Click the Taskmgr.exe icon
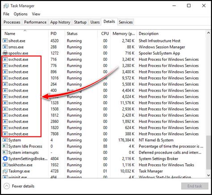The height and width of the screenshot is (195, 212). point(5,171)
